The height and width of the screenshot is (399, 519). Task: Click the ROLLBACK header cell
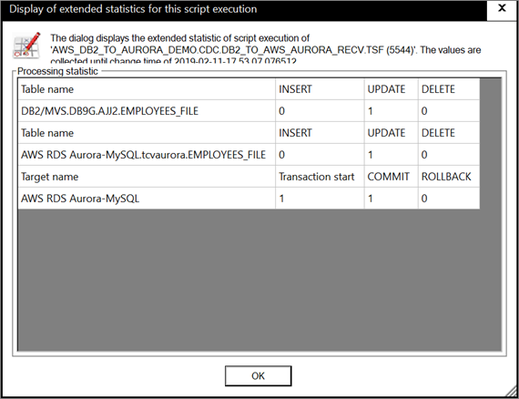click(449, 177)
